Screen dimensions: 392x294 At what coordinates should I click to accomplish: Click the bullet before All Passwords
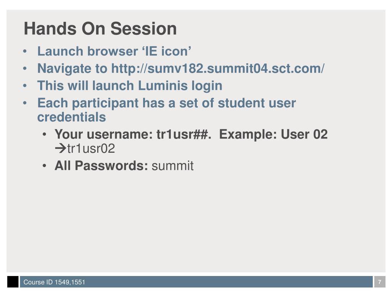44,166
